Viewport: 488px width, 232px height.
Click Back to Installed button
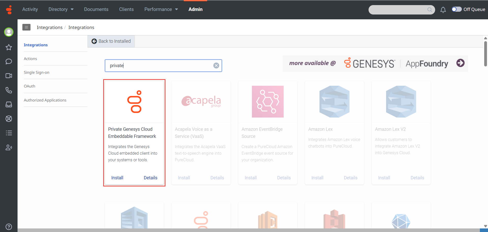tap(111, 41)
